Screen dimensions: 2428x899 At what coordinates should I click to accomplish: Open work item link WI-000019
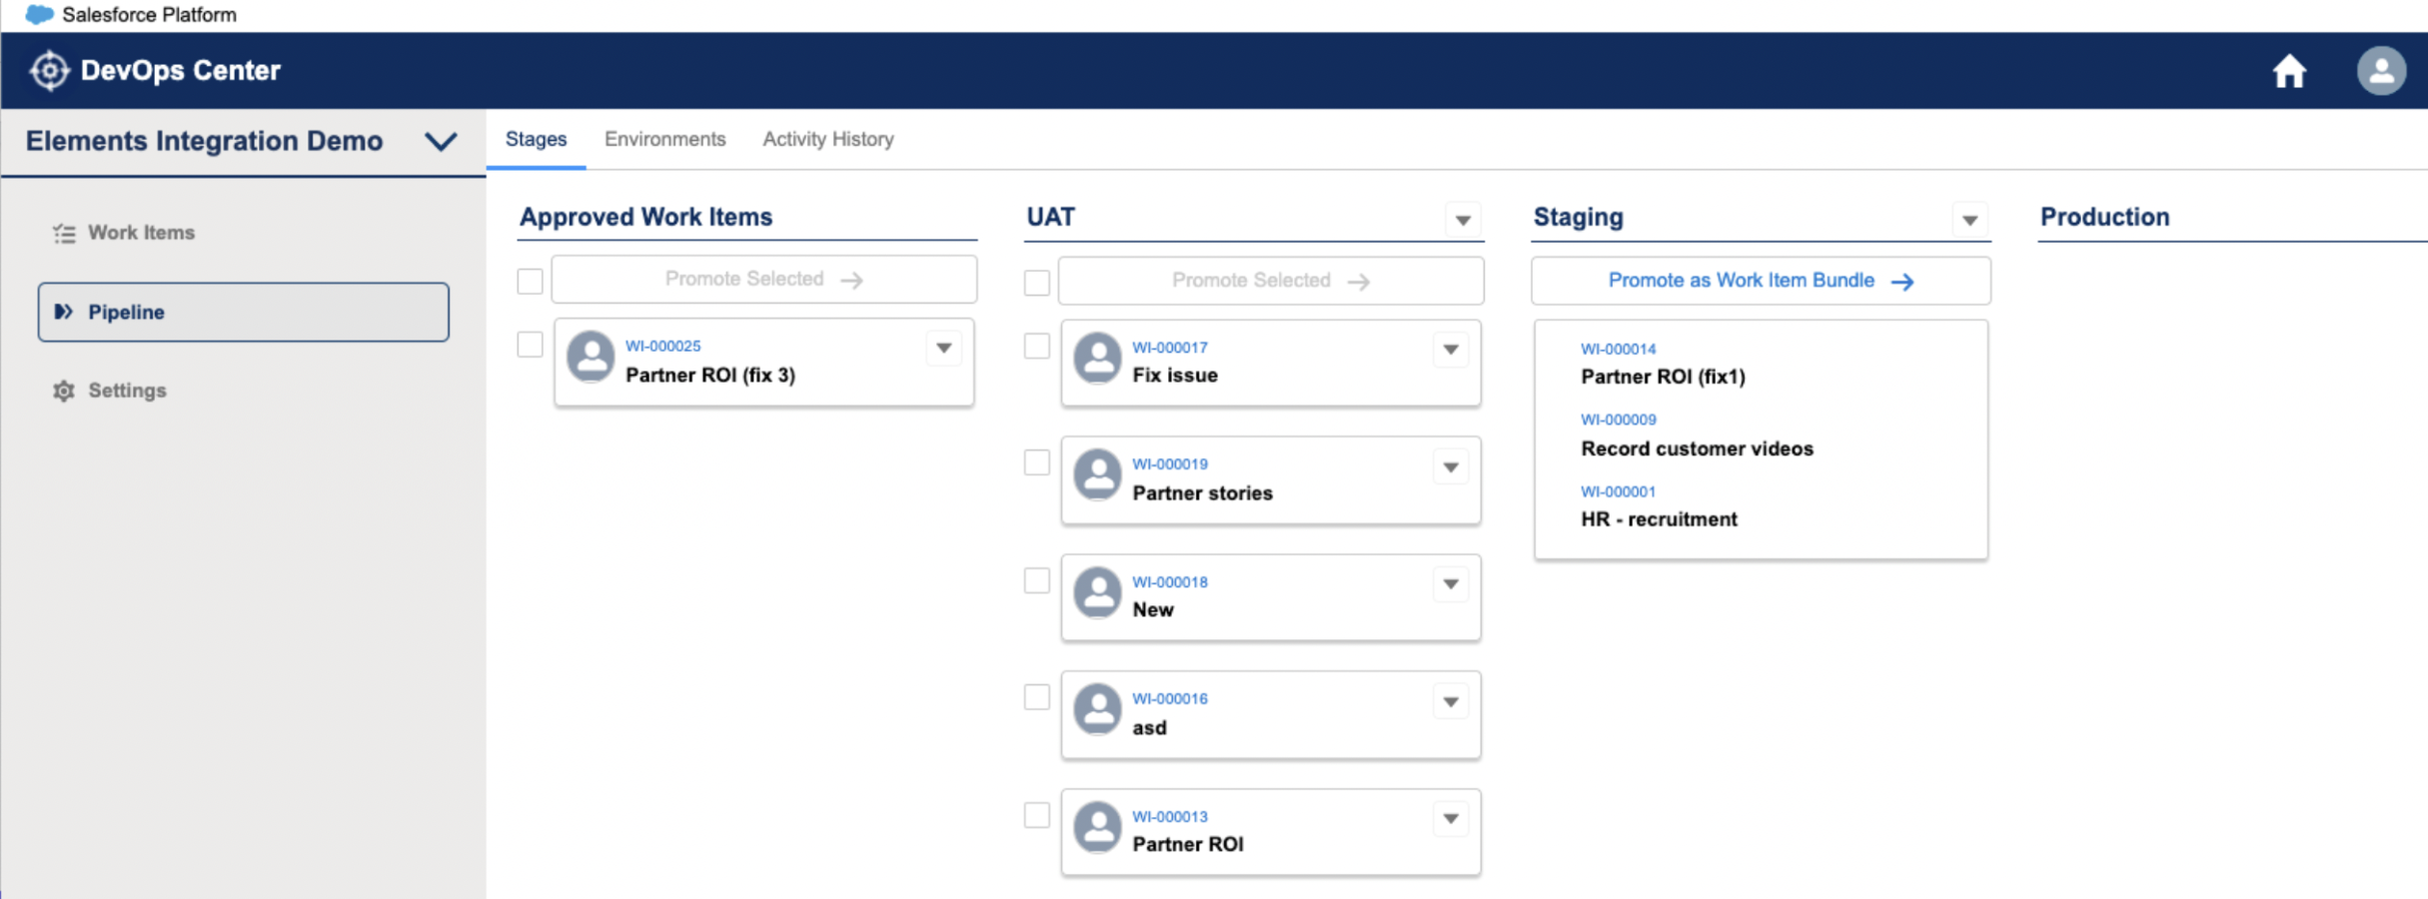pyautogui.click(x=1169, y=463)
